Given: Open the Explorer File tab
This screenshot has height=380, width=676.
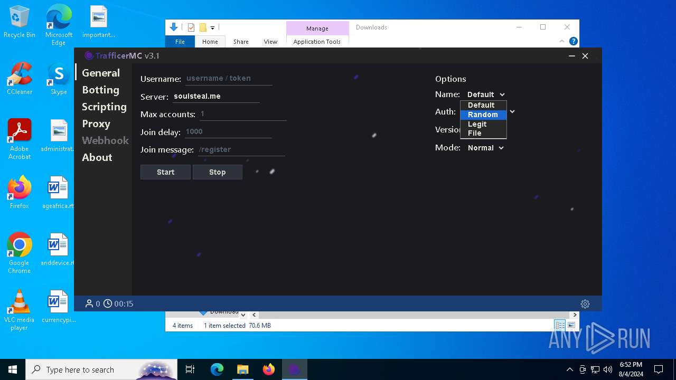Looking at the screenshot, I should click(180, 42).
